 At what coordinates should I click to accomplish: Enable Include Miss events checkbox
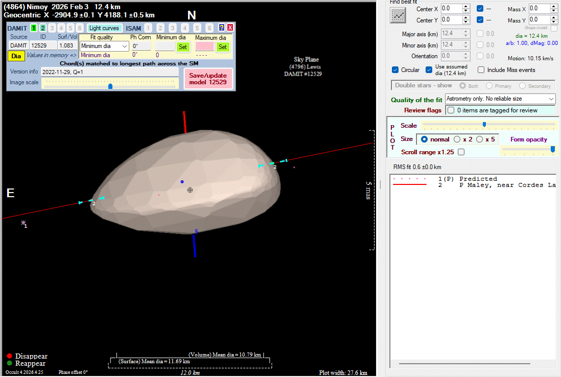click(481, 70)
